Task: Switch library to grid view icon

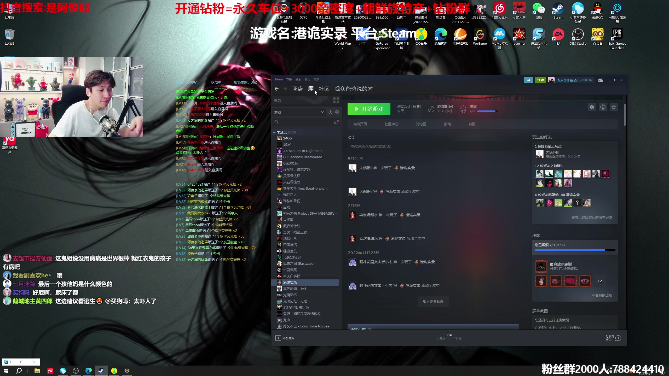Action: tap(336, 100)
